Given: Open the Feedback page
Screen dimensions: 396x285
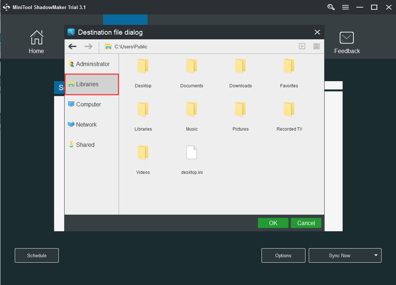Looking at the screenshot, I should (347, 43).
